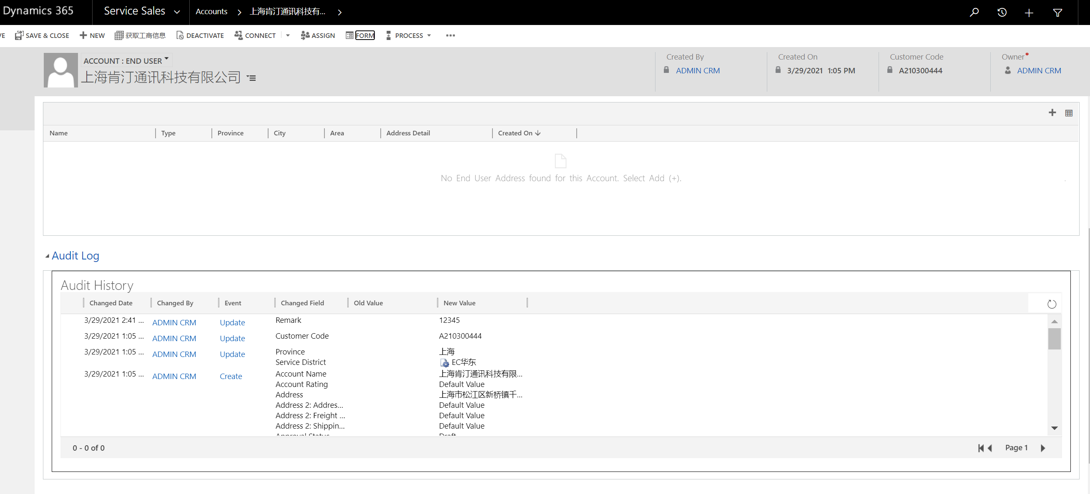Click the quick create plus icon

tap(1029, 12)
